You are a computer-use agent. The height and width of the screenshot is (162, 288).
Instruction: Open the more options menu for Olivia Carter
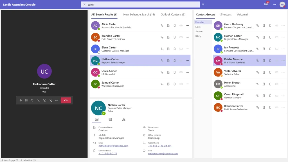coord(187,72)
